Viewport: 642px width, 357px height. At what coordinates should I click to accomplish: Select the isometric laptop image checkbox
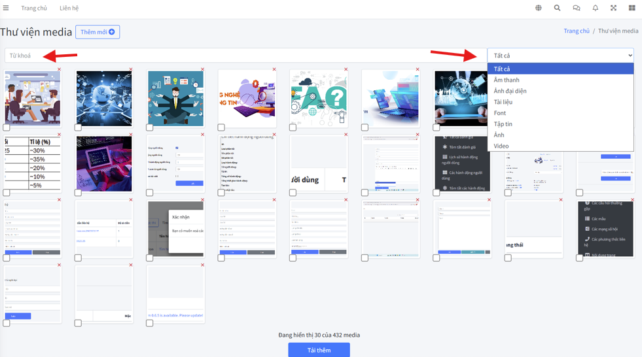tap(365, 127)
